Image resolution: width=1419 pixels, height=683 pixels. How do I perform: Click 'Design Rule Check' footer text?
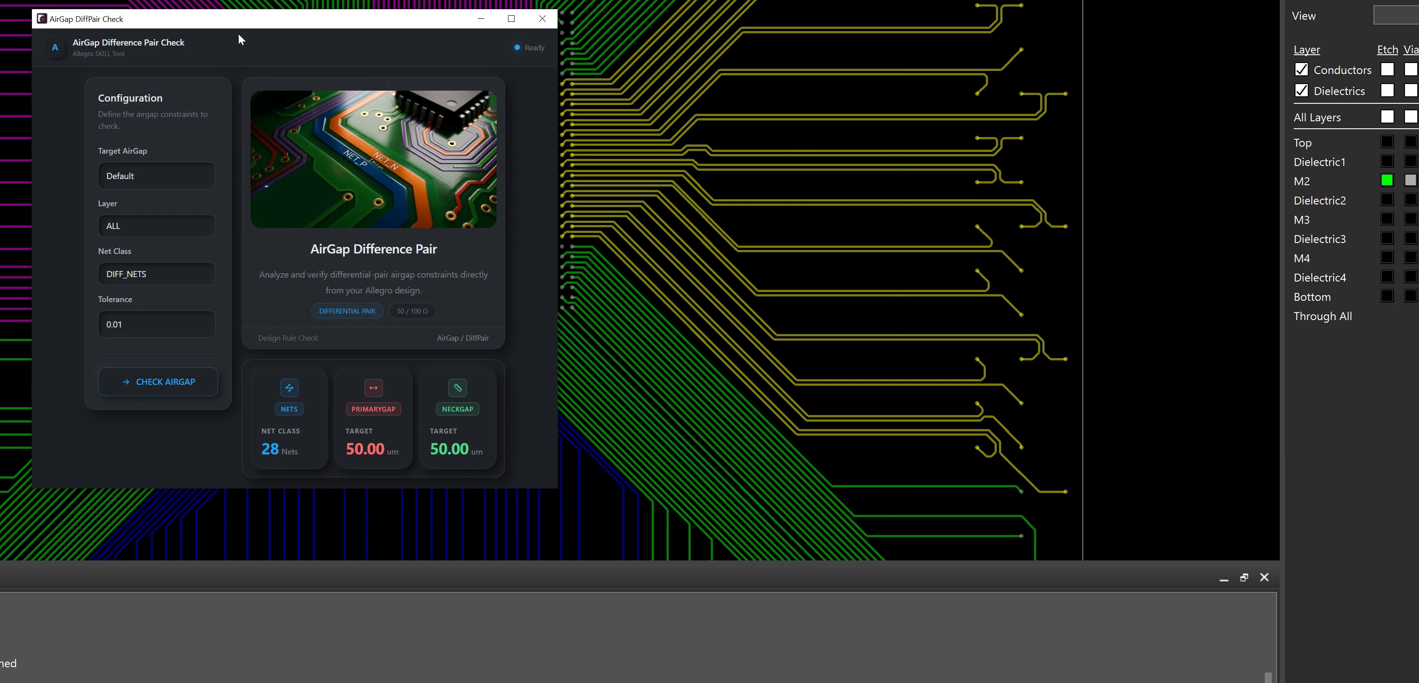pyautogui.click(x=288, y=338)
